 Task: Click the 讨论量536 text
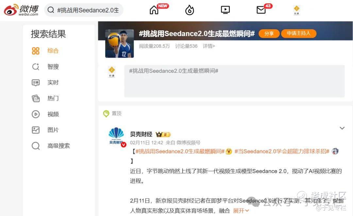point(186,46)
